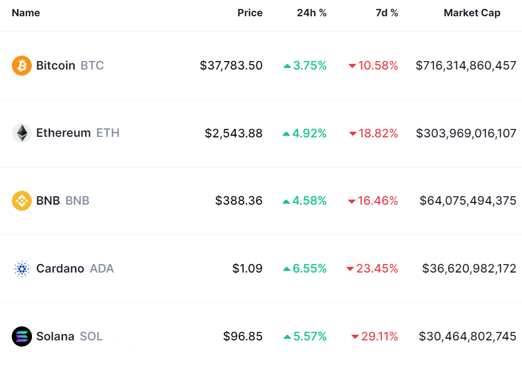Open the Ethereum coin name link
Viewport: 522px width, 369px height.
pos(63,133)
